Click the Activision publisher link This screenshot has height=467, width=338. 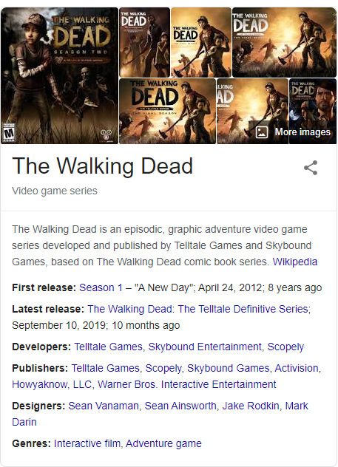tap(297, 369)
